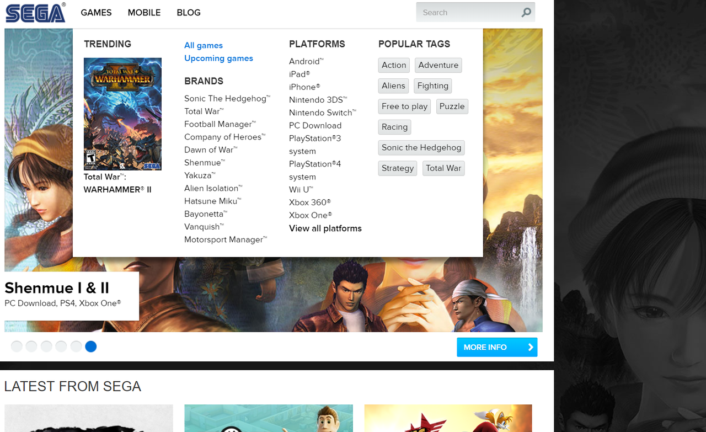Open the Bayonetta brand link
This screenshot has height=432, width=706.
[x=206, y=214]
